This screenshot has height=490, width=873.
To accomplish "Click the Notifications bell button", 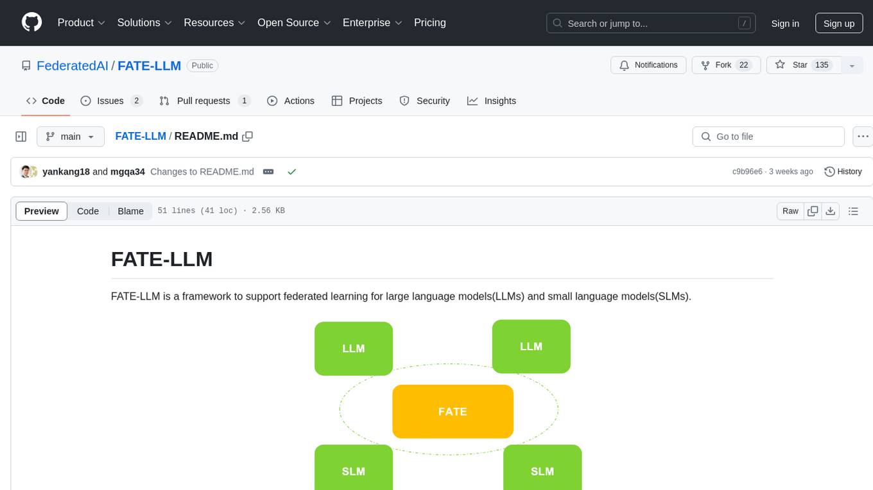I will coord(648,65).
